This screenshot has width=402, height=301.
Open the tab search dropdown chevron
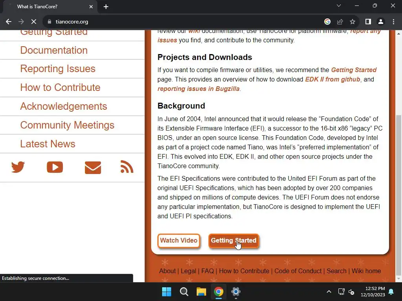pos(339,5)
